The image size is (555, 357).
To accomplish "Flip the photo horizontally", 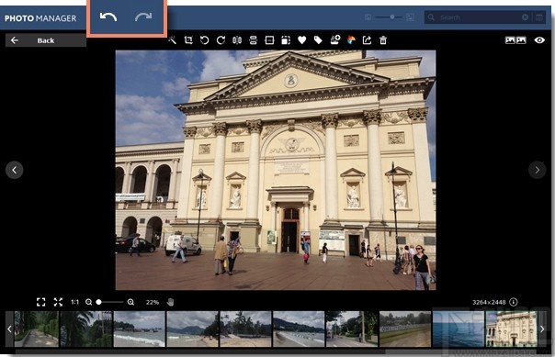I will coord(237,40).
